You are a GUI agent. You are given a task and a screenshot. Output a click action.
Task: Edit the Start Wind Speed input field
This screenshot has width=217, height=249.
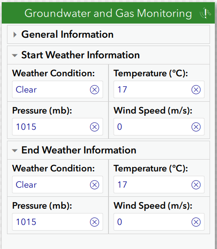[159, 127]
